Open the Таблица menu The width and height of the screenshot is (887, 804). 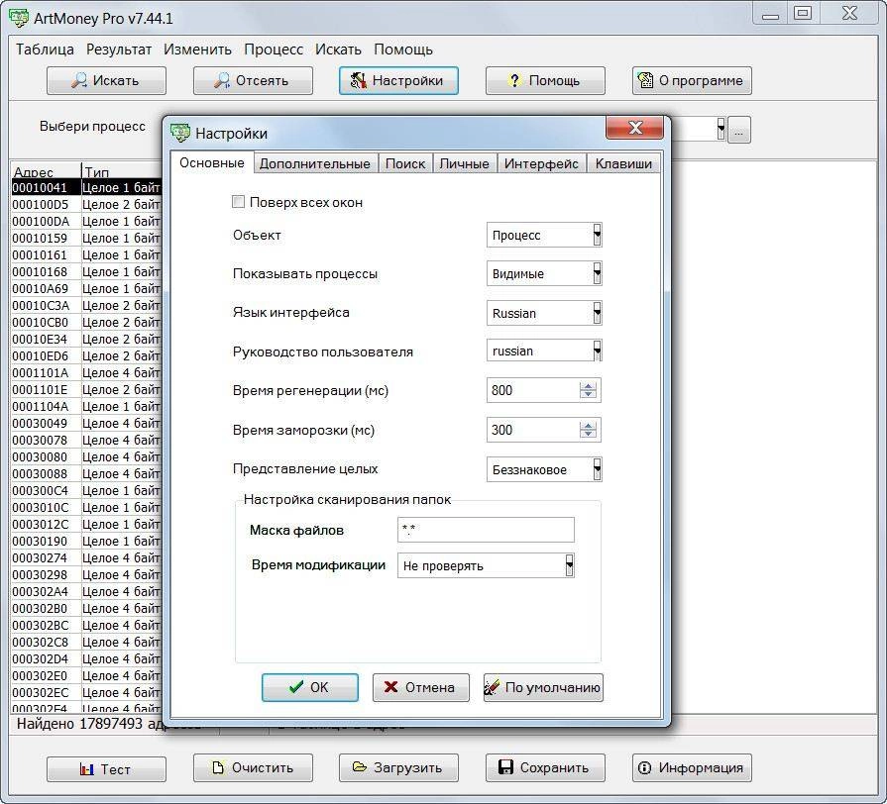pyautogui.click(x=45, y=50)
